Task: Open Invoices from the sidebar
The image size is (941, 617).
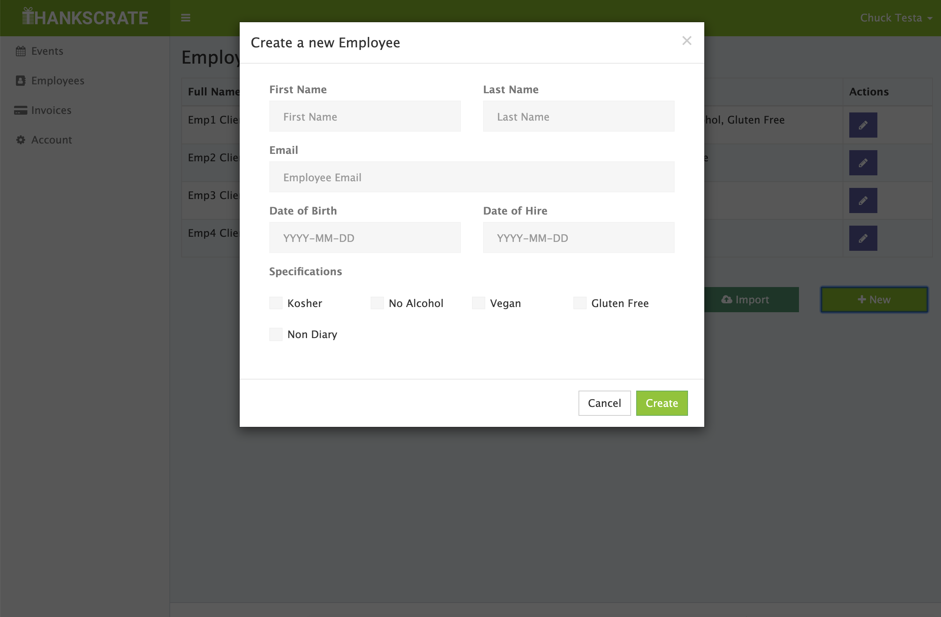Action: tap(43, 110)
